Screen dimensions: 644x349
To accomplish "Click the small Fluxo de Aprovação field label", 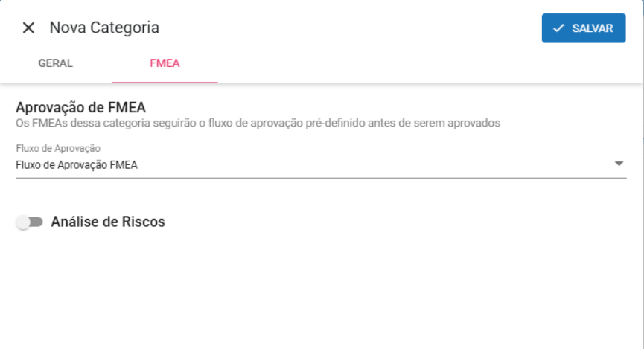I will click(58, 149).
